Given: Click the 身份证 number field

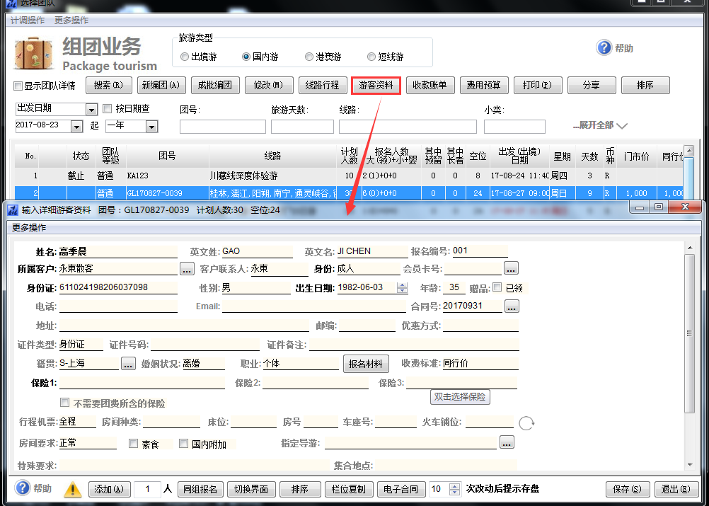Looking at the screenshot, I should tap(118, 287).
